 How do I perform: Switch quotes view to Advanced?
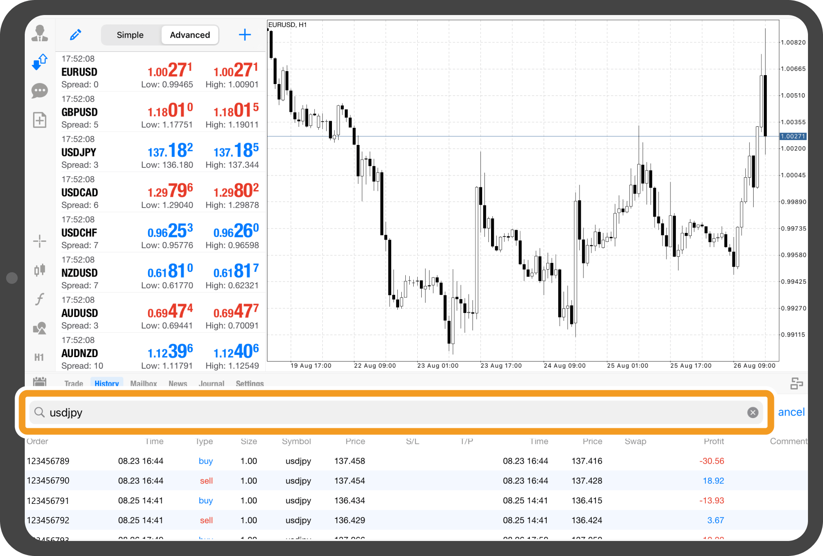(190, 35)
